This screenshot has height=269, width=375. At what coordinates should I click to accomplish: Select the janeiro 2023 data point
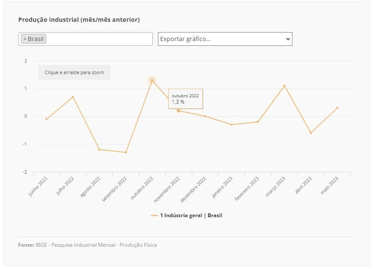click(232, 125)
